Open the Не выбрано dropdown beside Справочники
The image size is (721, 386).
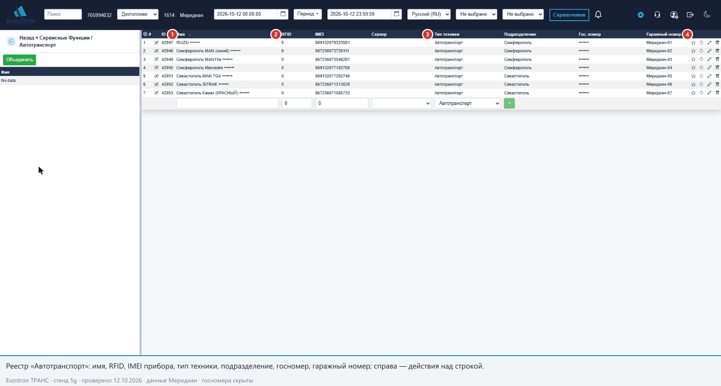coord(523,14)
